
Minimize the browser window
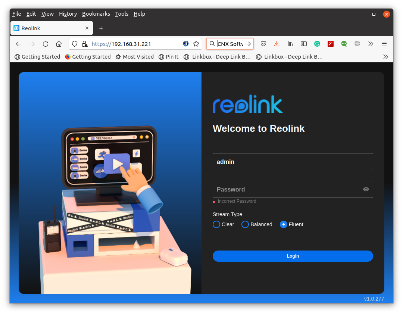point(361,14)
